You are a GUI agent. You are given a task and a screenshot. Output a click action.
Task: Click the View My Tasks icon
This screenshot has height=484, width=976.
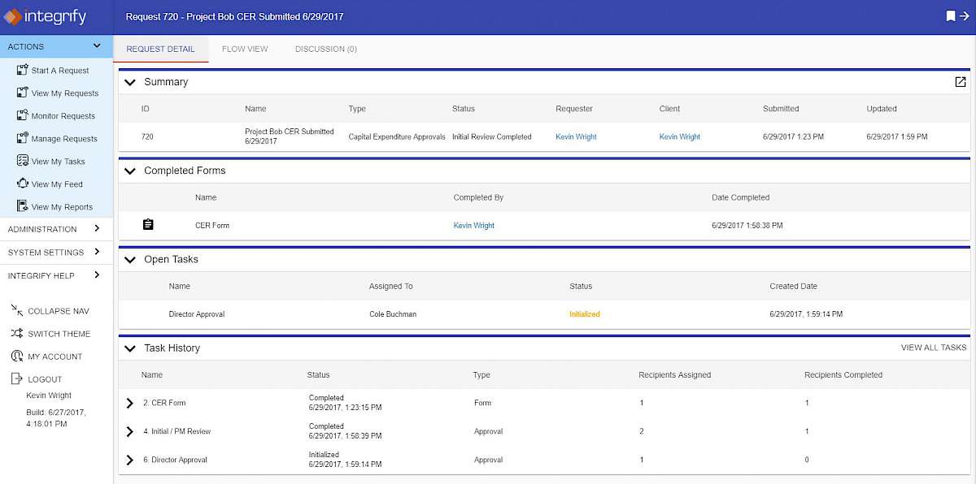click(23, 161)
